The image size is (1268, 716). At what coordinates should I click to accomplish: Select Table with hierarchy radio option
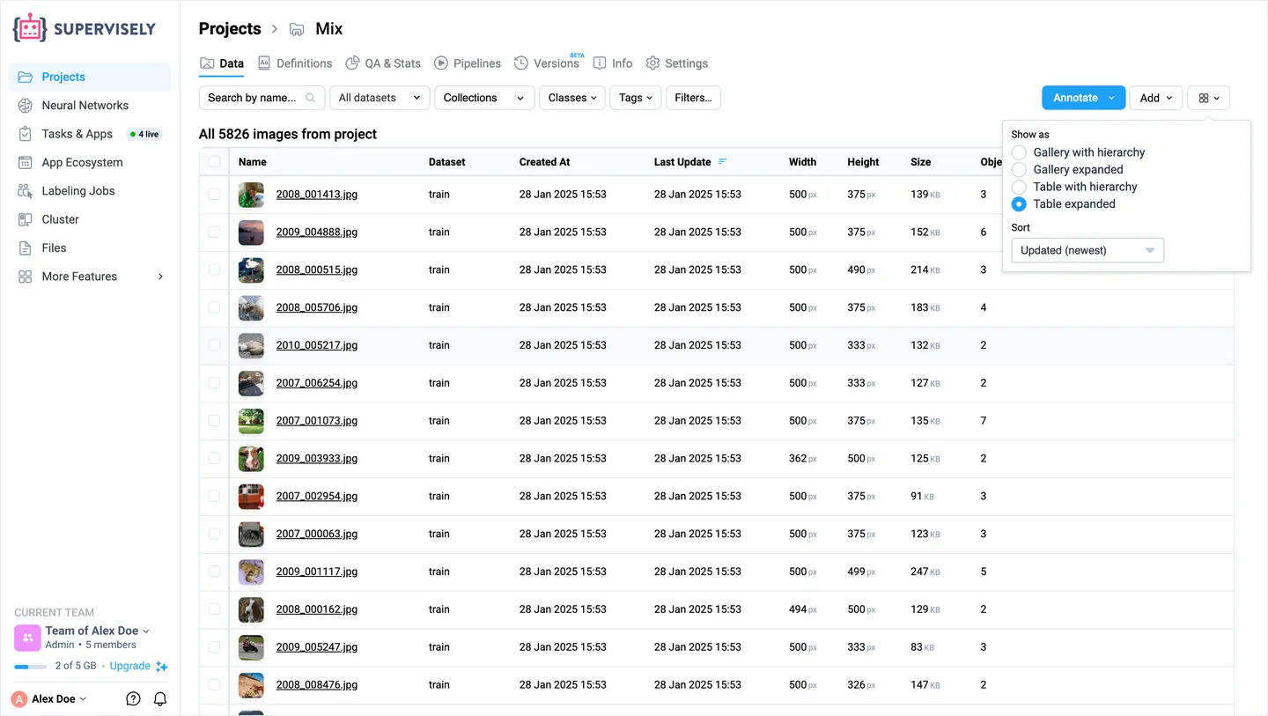point(1019,187)
